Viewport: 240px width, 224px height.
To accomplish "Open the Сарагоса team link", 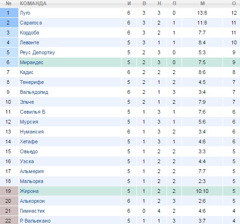I will point(31,23).
